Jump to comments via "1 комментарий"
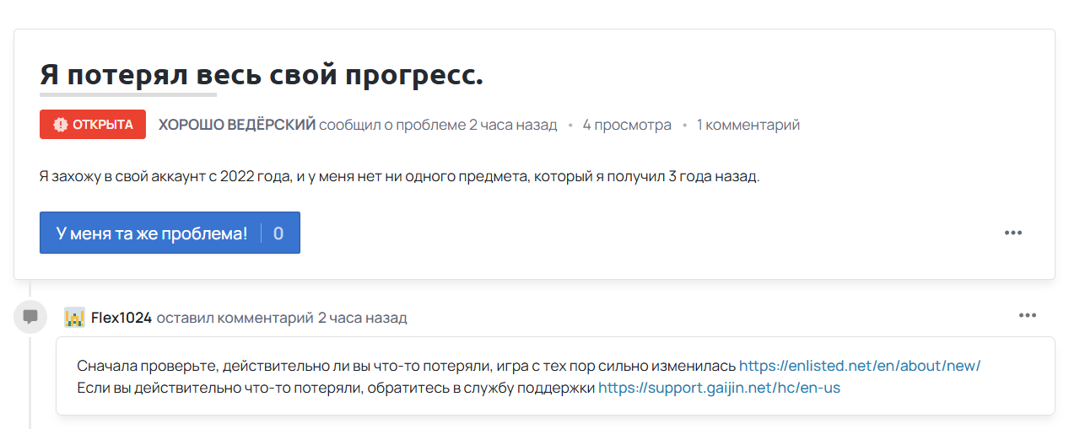 pyautogui.click(x=748, y=125)
